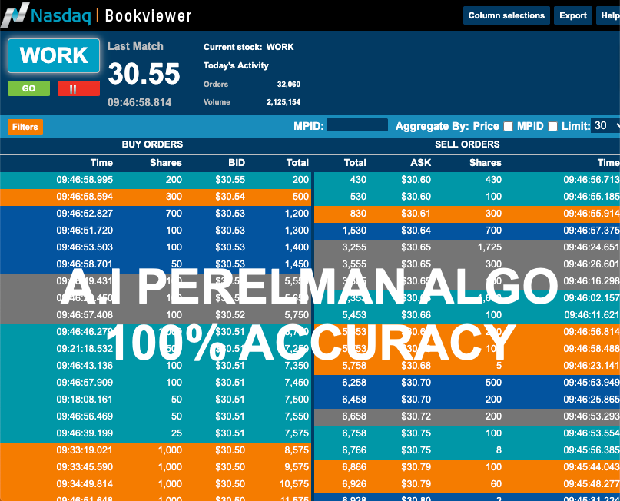Click the Nasdaq logo icon
620x501 pixels.
click(15, 15)
